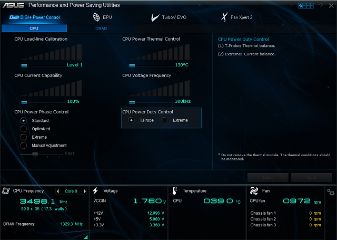
Task: Select T.Probe duty control option
Action: coord(131,120)
